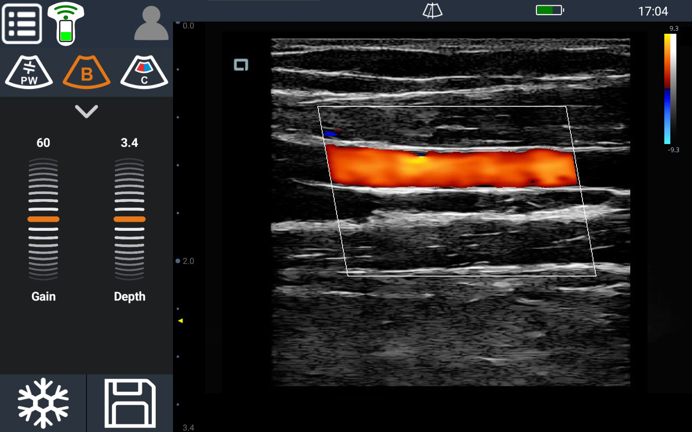Click the grayscale map bar

674,89
